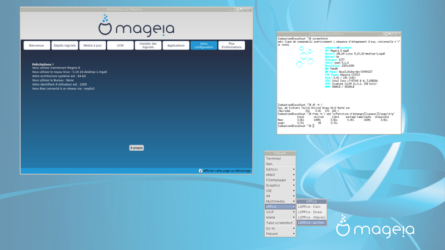Expand the Multimedia submenu
The height and width of the screenshot is (250, 445).
(x=280, y=201)
